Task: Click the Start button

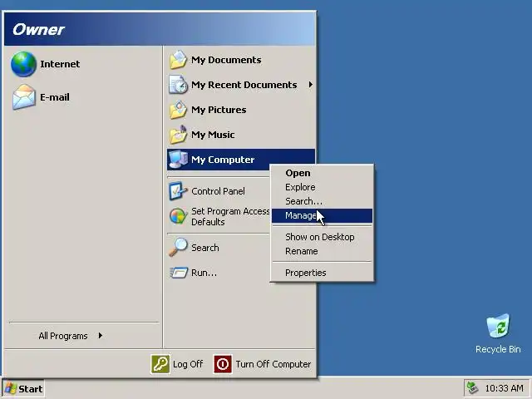Action: tap(23, 388)
